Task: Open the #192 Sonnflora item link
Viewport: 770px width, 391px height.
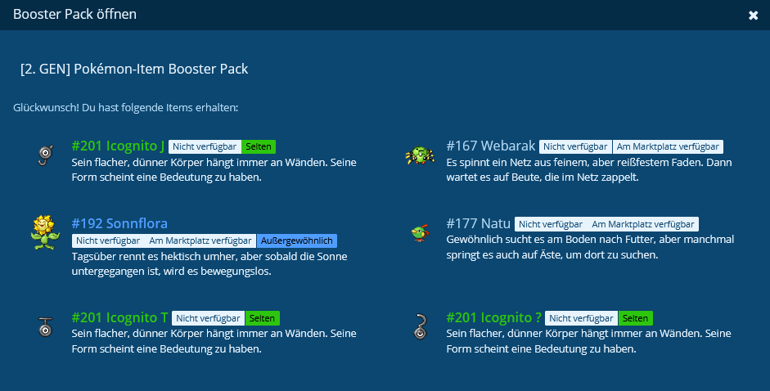Action: pyautogui.click(x=119, y=223)
